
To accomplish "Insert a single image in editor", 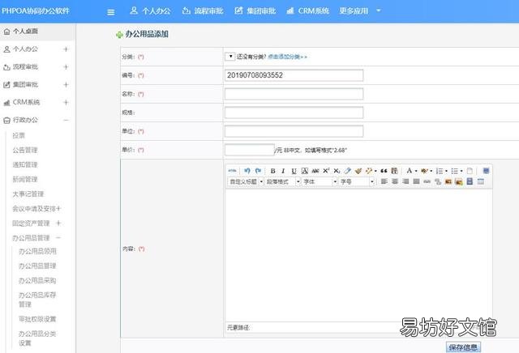I will point(448,181).
